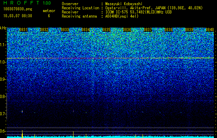Click the 0.9 kHz axis label
This screenshot has width=217, height=138.
pos(3,79)
